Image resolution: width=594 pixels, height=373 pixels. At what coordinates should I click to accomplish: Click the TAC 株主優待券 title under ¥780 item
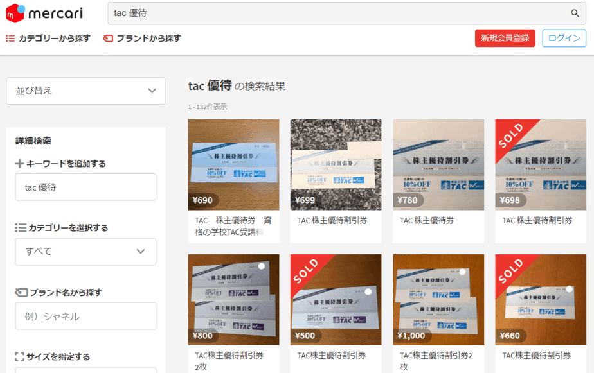pyautogui.click(x=427, y=221)
